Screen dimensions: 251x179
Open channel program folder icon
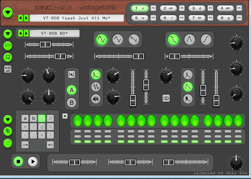tap(8, 45)
